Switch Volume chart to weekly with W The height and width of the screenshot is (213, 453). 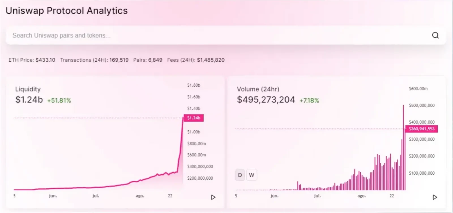click(x=251, y=175)
